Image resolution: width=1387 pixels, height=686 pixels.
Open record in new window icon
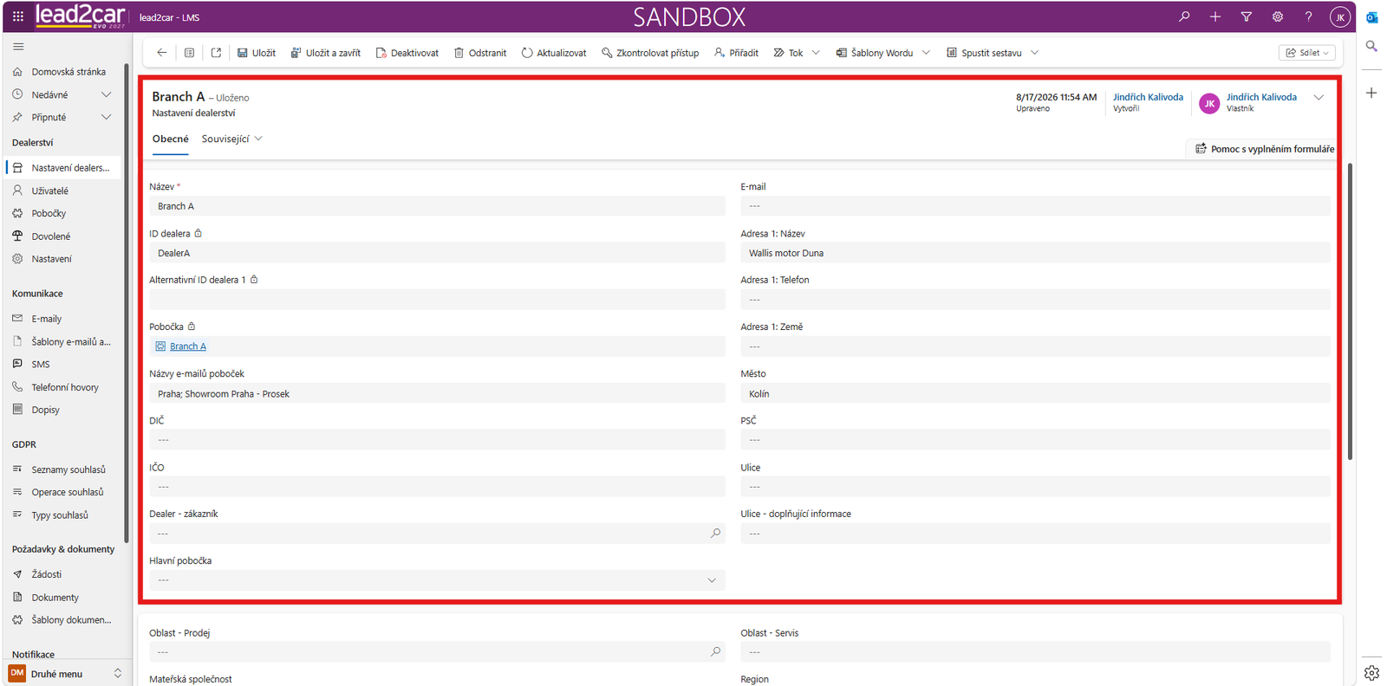pos(217,53)
